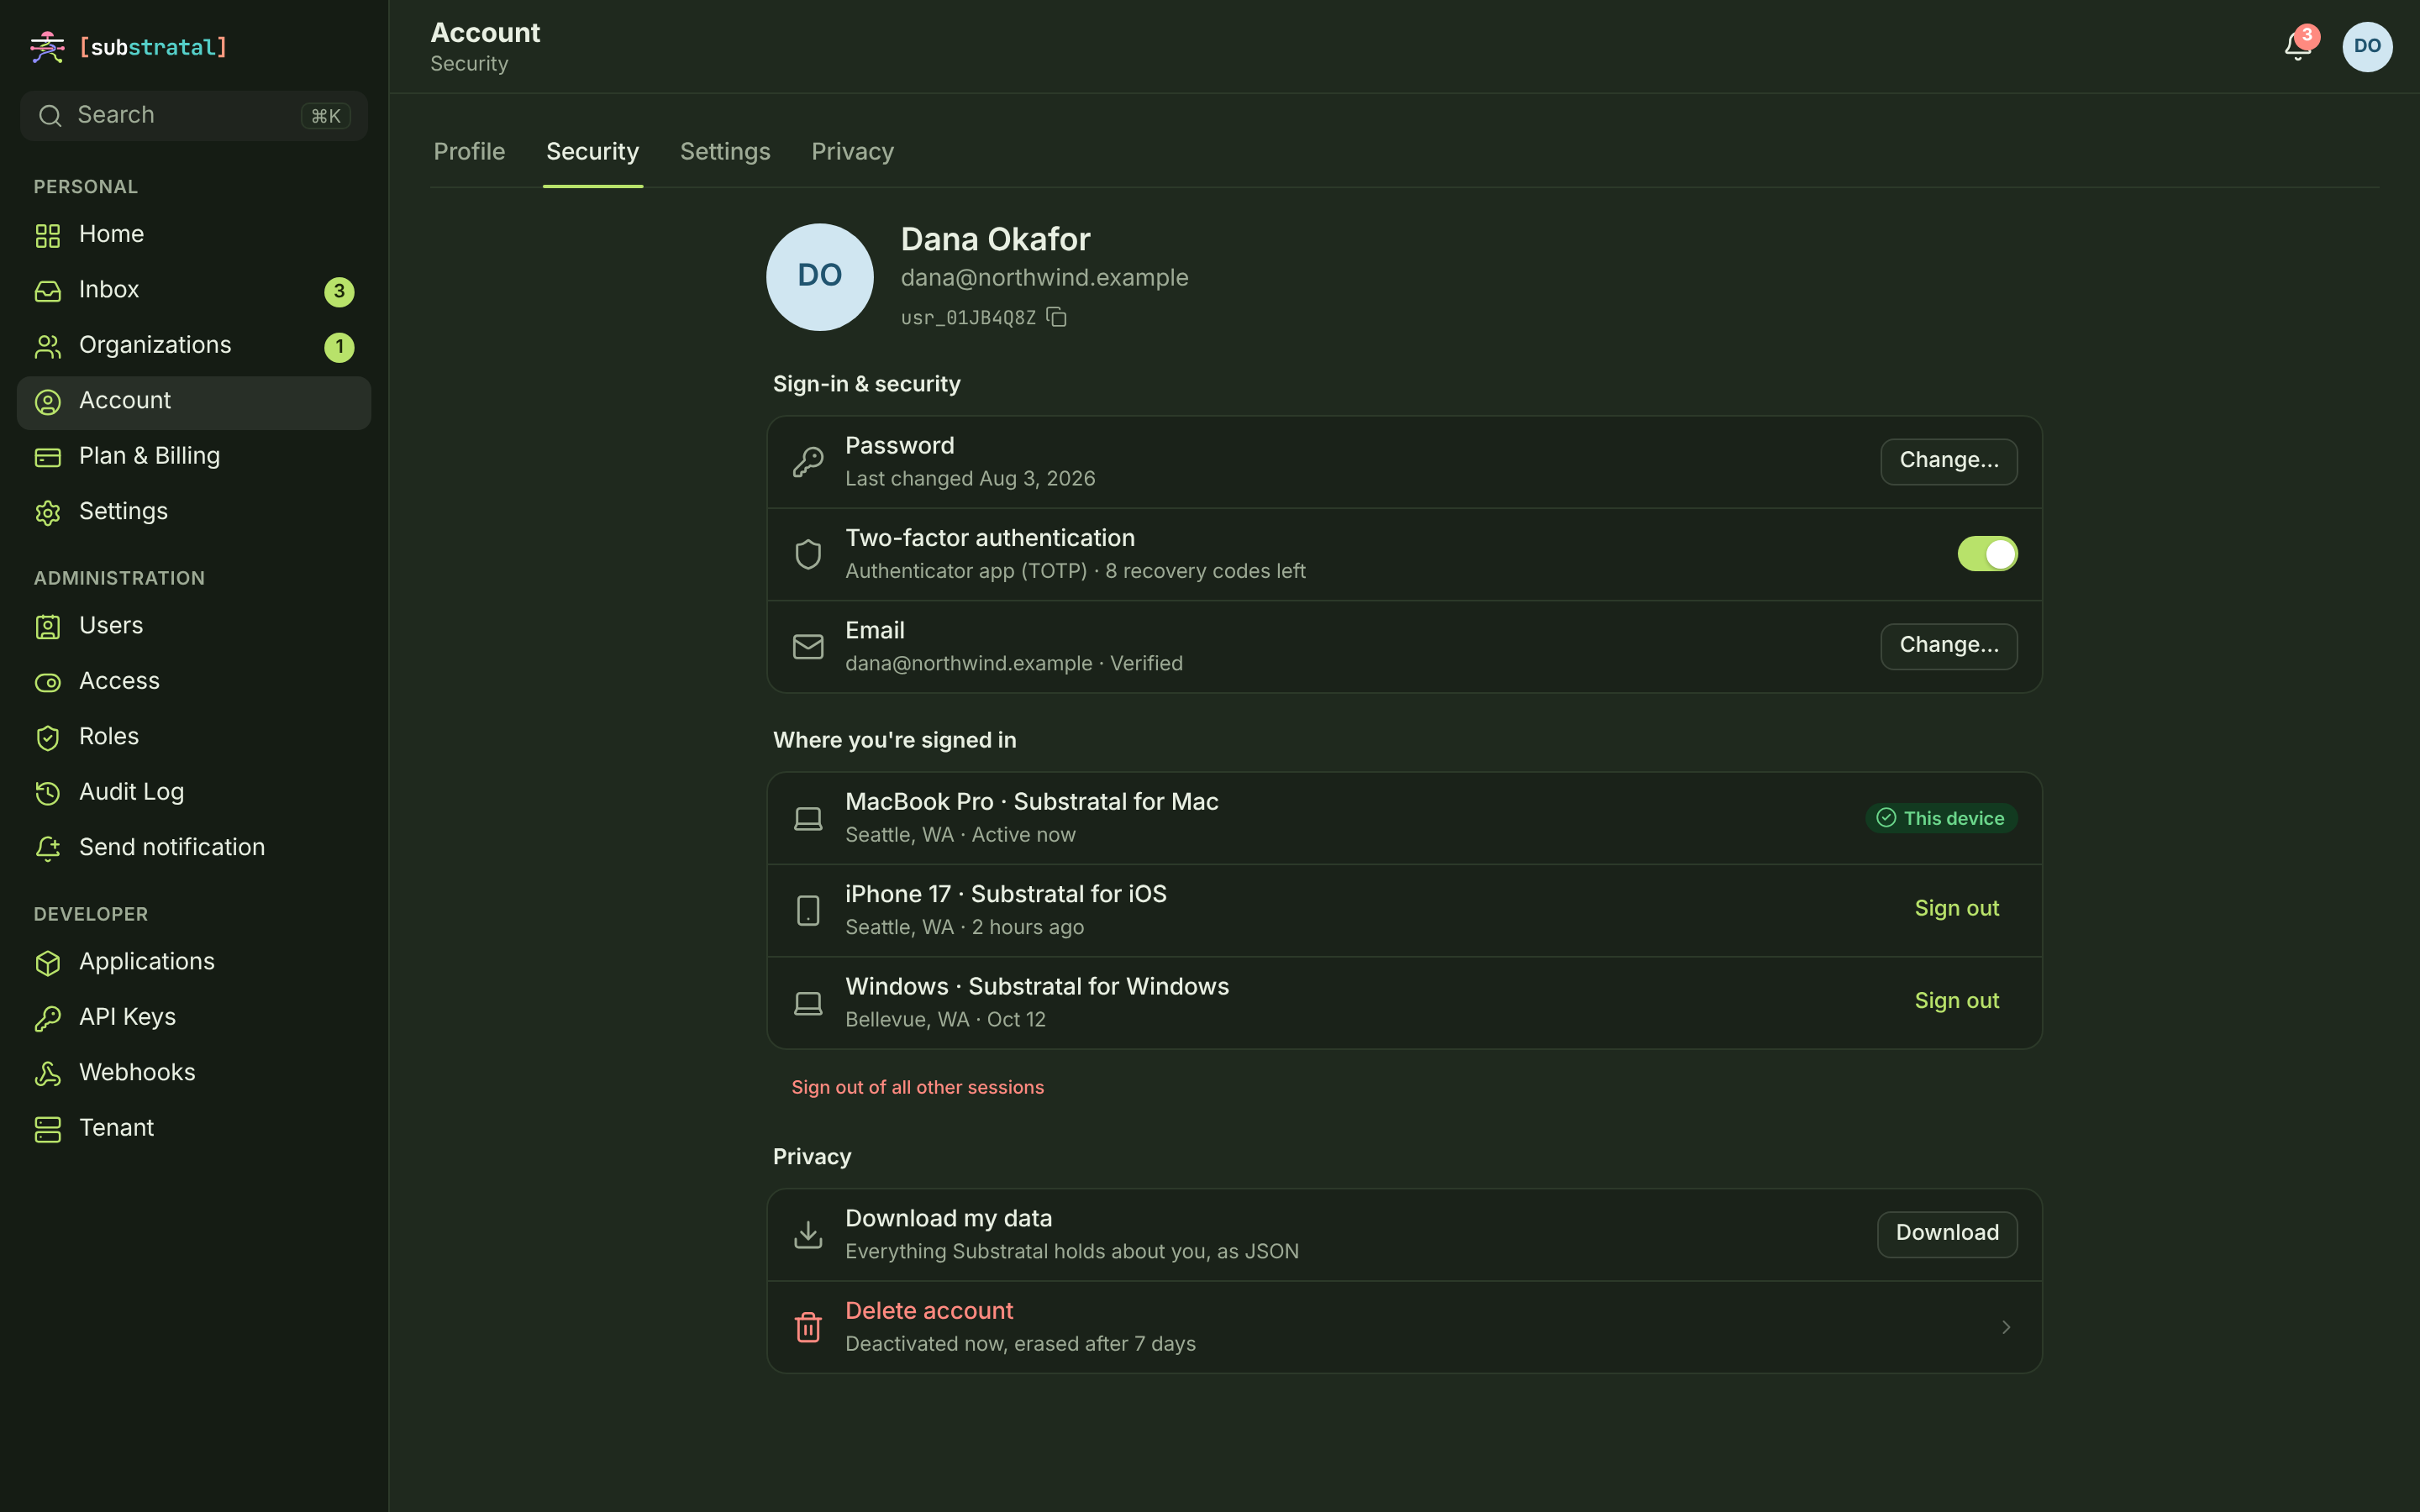This screenshot has height=1512, width=2420.
Task: Click Delete account label
Action: 929,1311
